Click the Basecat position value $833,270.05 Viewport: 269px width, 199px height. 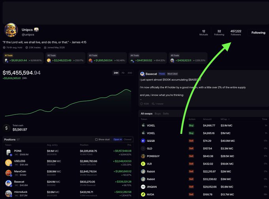87,182
